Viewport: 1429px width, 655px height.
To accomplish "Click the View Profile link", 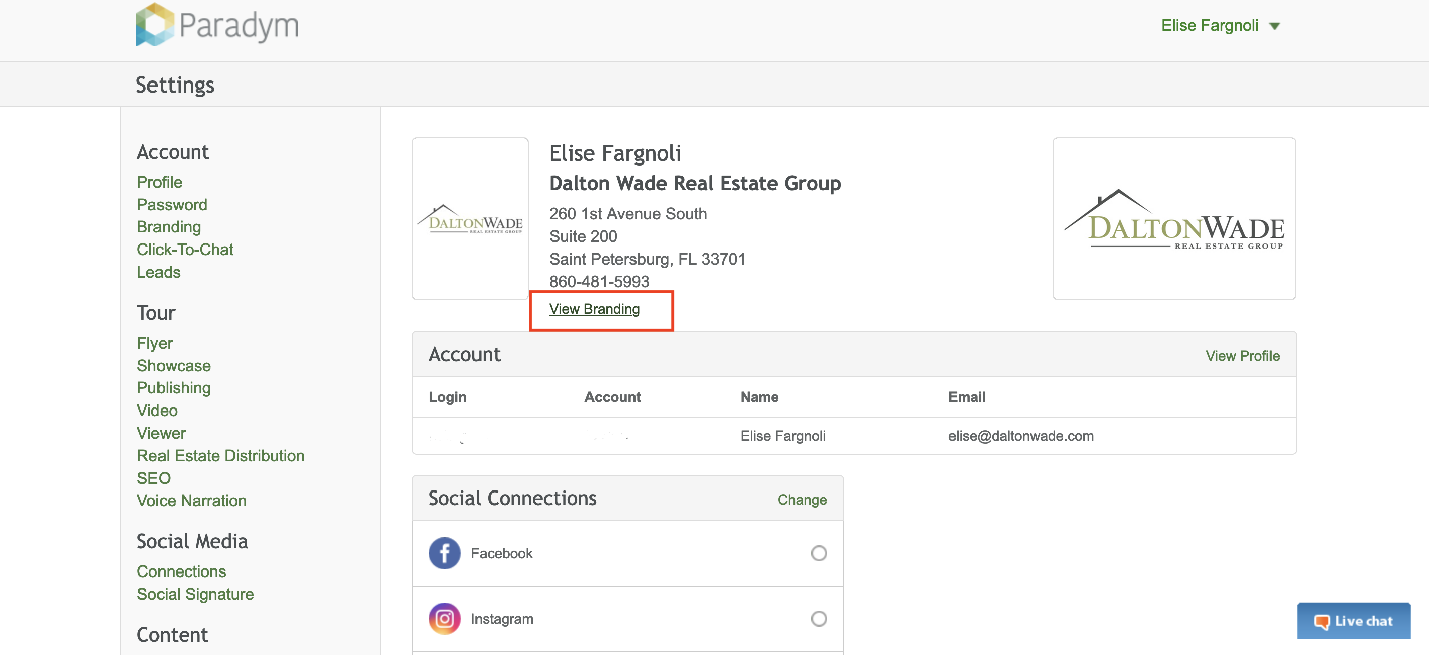I will (1242, 356).
